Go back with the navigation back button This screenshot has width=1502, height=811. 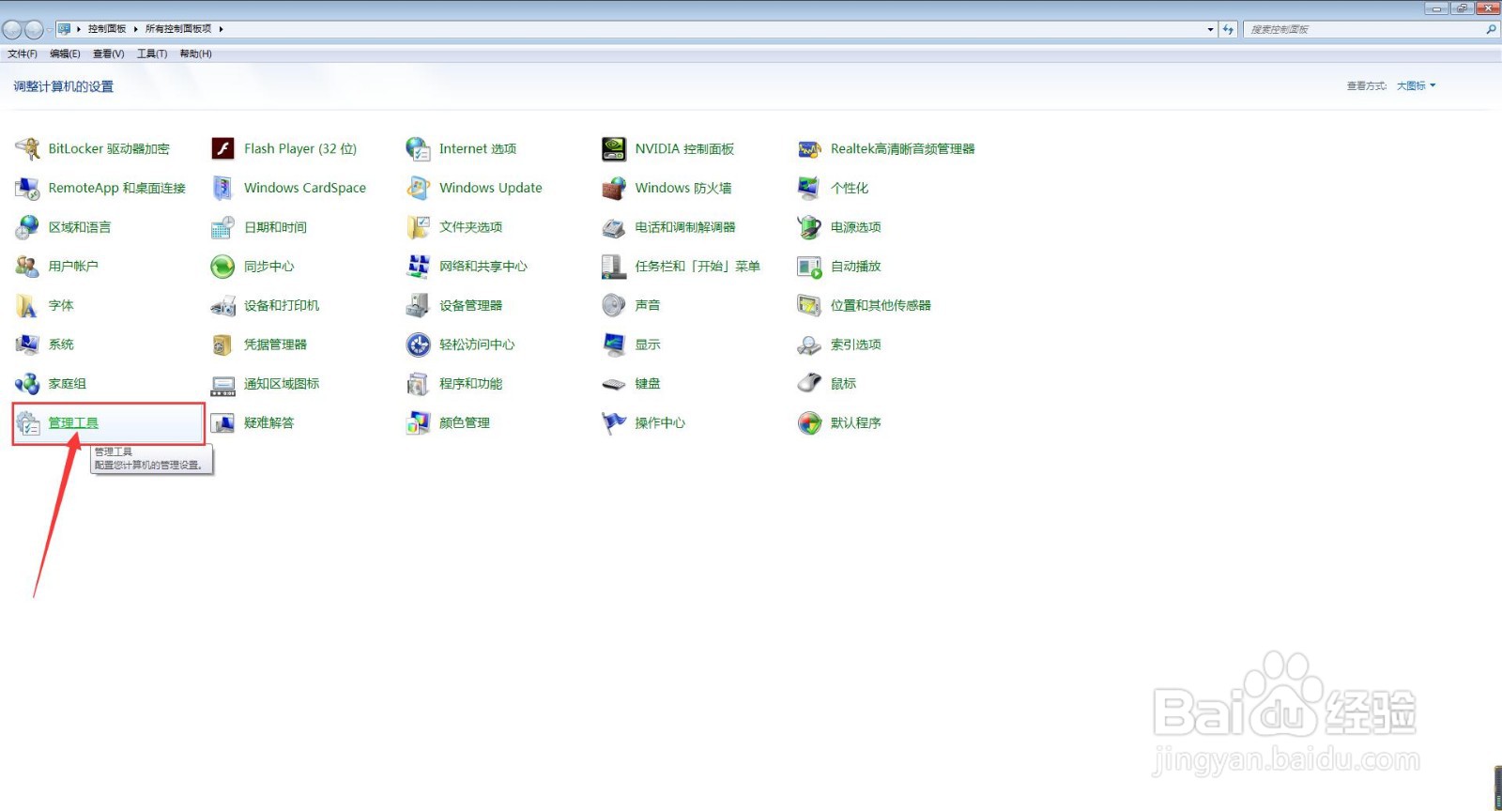[12, 29]
